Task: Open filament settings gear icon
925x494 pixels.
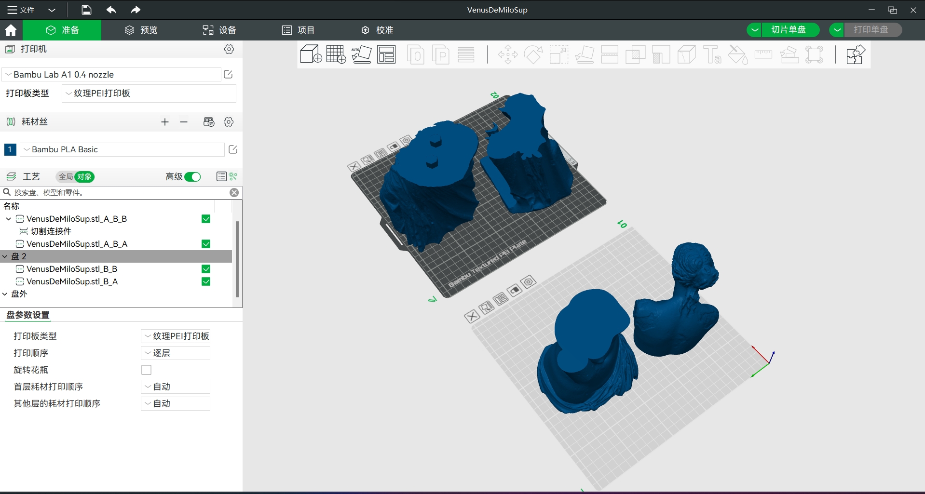Action: (229, 122)
